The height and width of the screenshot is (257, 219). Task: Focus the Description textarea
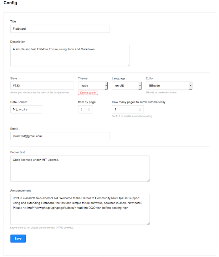(x=70, y=56)
